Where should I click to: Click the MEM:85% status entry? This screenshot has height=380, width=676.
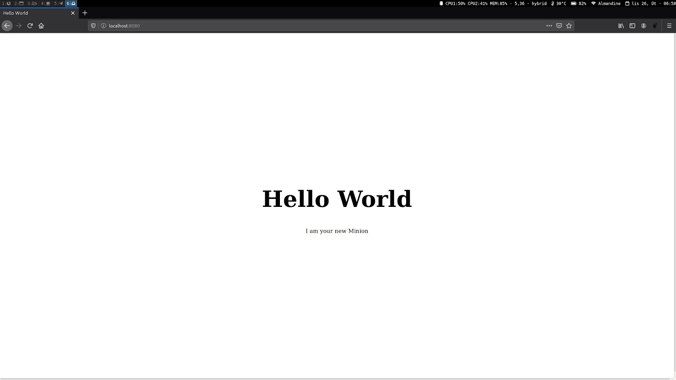499,3
